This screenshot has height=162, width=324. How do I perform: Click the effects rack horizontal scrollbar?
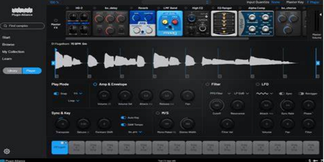(x=157, y=39)
